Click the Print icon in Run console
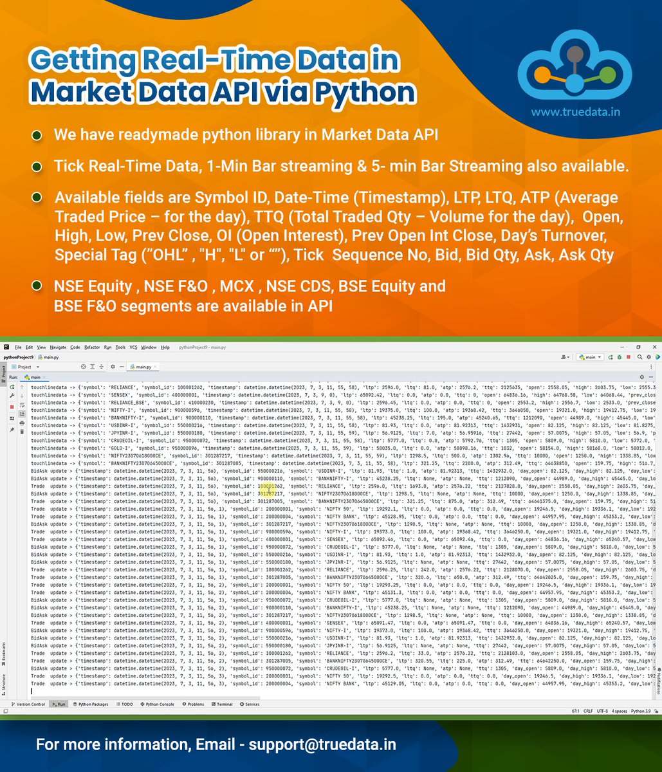 pos(22,423)
